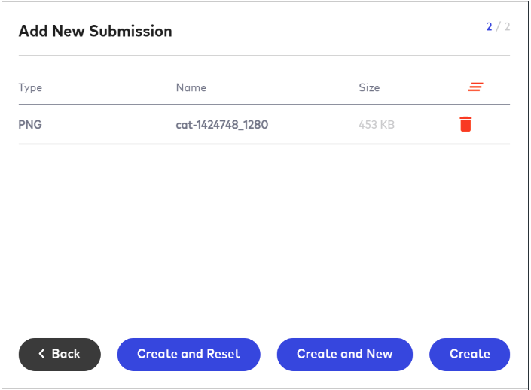Click the Name column header
This screenshot has width=531, height=390.
tap(191, 87)
